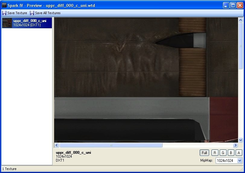245x173 pixels.
Task: Toggle the G green channel button
Action: 223,153
